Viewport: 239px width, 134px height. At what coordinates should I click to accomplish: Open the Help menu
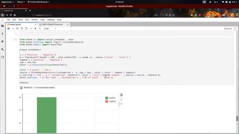pyautogui.click(x=59, y=20)
